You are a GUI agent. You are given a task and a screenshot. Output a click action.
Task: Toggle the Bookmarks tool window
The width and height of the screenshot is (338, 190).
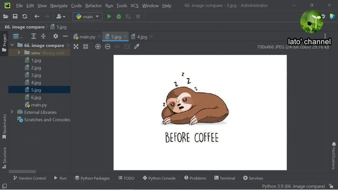[4, 127]
